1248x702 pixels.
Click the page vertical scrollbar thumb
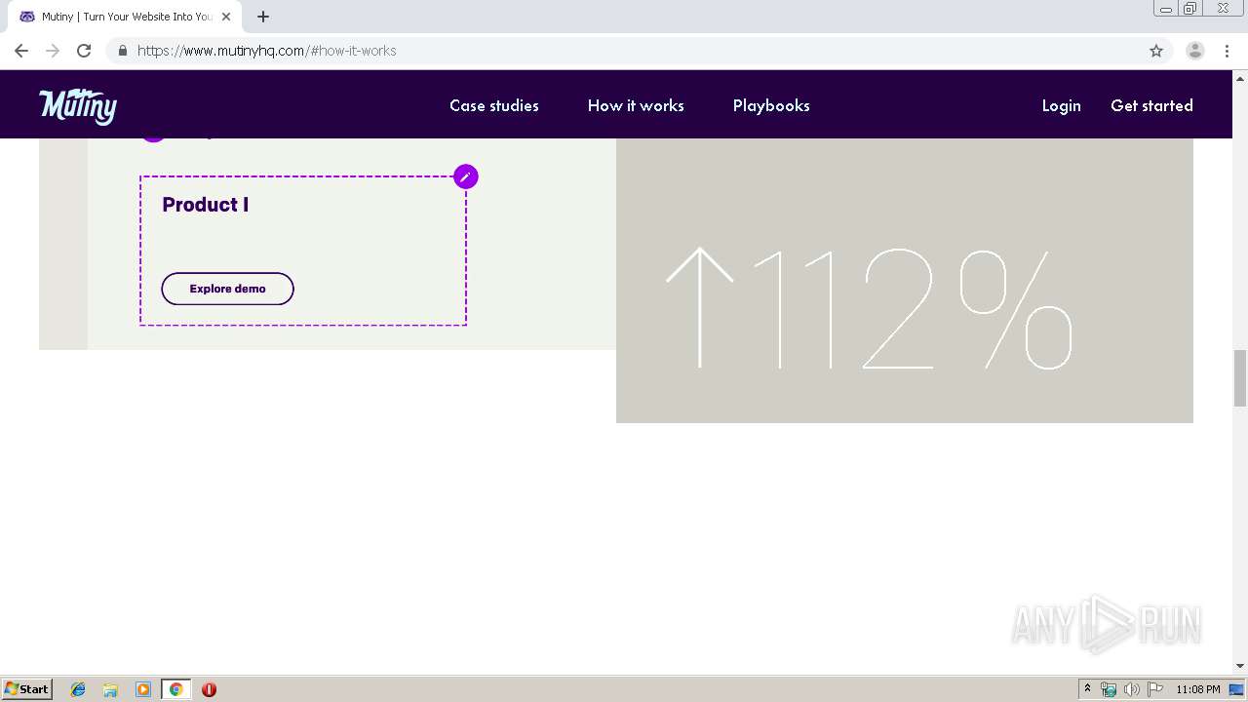(1240, 378)
